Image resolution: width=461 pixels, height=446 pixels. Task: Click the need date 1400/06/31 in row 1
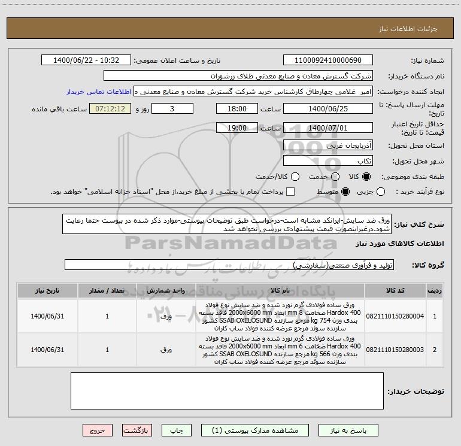[47, 316]
